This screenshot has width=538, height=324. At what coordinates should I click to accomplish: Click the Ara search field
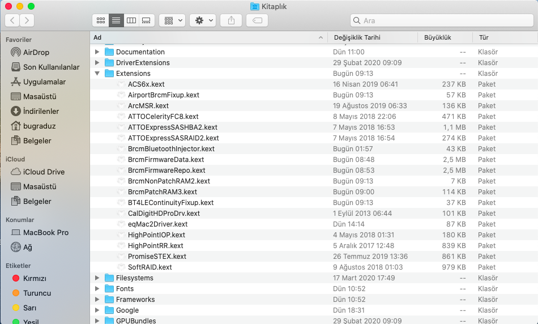click(442, 20)
